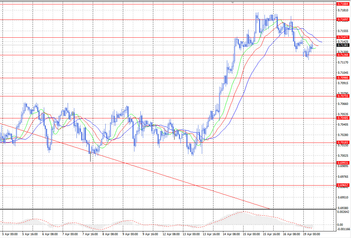Viewport: 351px width, 238px height.
Task: Click the red 0.71260 level price label
Action: (x=343, y=55)
